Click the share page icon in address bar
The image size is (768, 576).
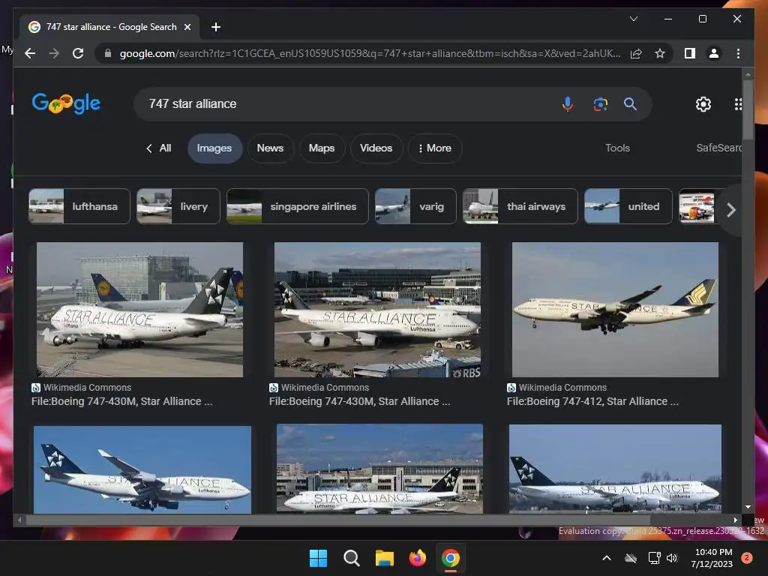coord(636,53)
